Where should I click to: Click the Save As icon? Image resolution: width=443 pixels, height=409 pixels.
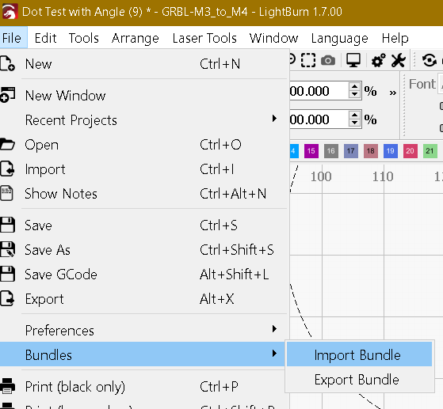point(7,249)
